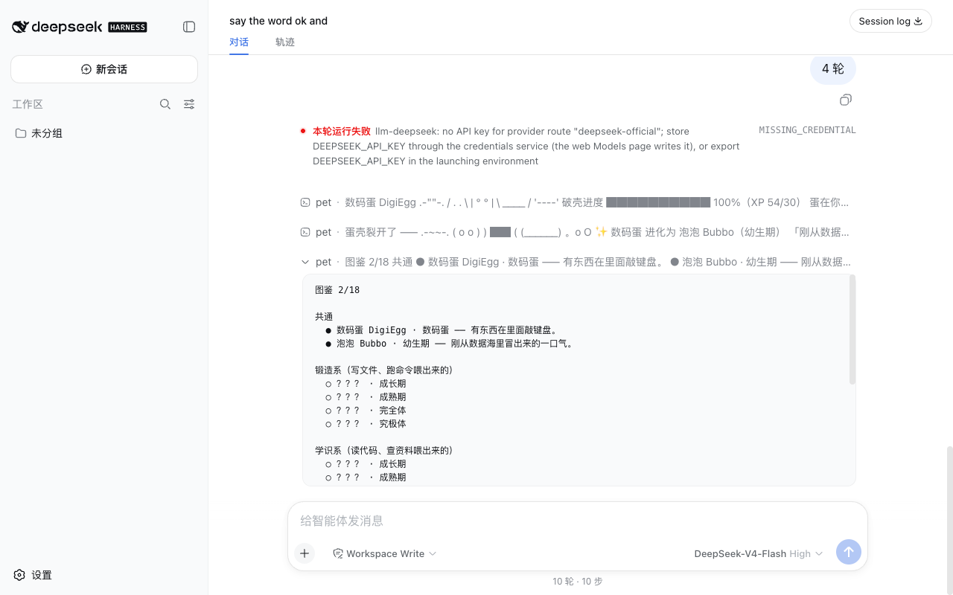Image resolution: width=953 pixels, height=595 pixels.
Task: Click the terminal icon on 数码蛋 row
Action: tap(305, 202)
